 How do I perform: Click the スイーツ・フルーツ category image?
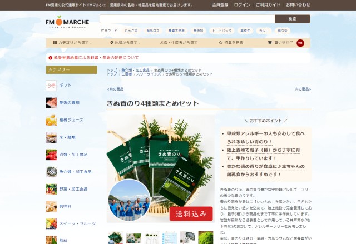[51, 223]
